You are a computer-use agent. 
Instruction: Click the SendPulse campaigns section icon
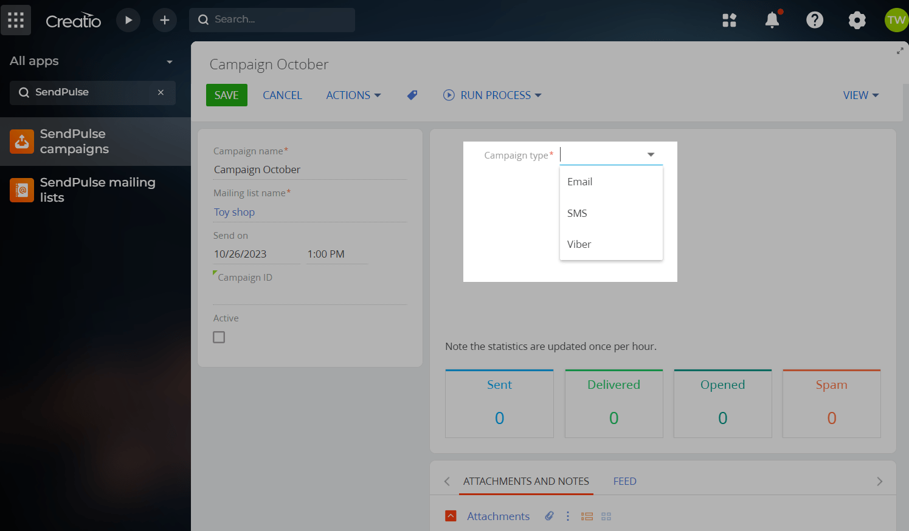tap(22, 142)
